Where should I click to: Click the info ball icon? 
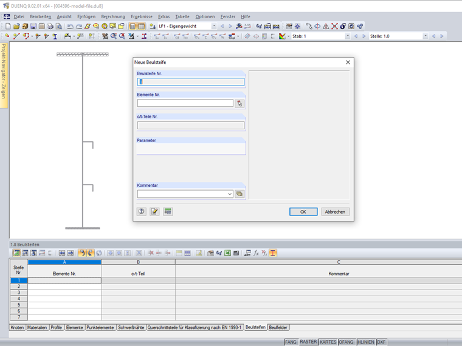click(343, 26)
